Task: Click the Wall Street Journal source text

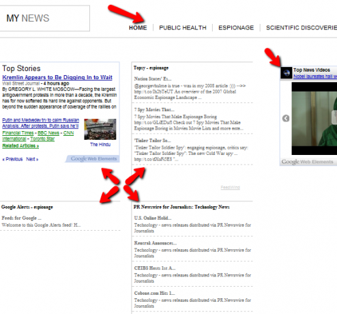Action: [x=21, y=83]
